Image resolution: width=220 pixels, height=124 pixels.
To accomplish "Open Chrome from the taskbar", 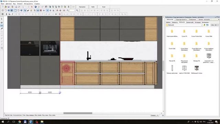I will (20, 122).
